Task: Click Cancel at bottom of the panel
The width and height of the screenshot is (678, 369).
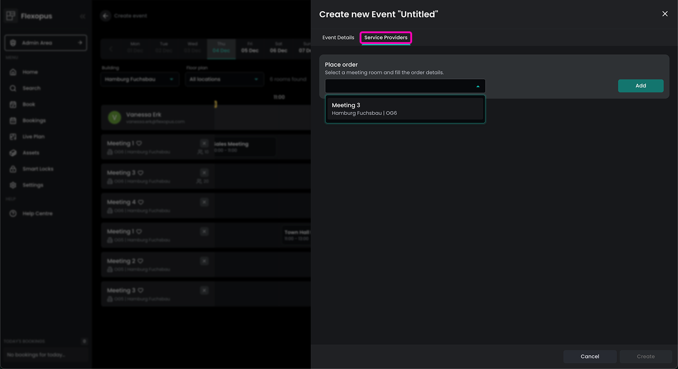Action: point(590,356)
